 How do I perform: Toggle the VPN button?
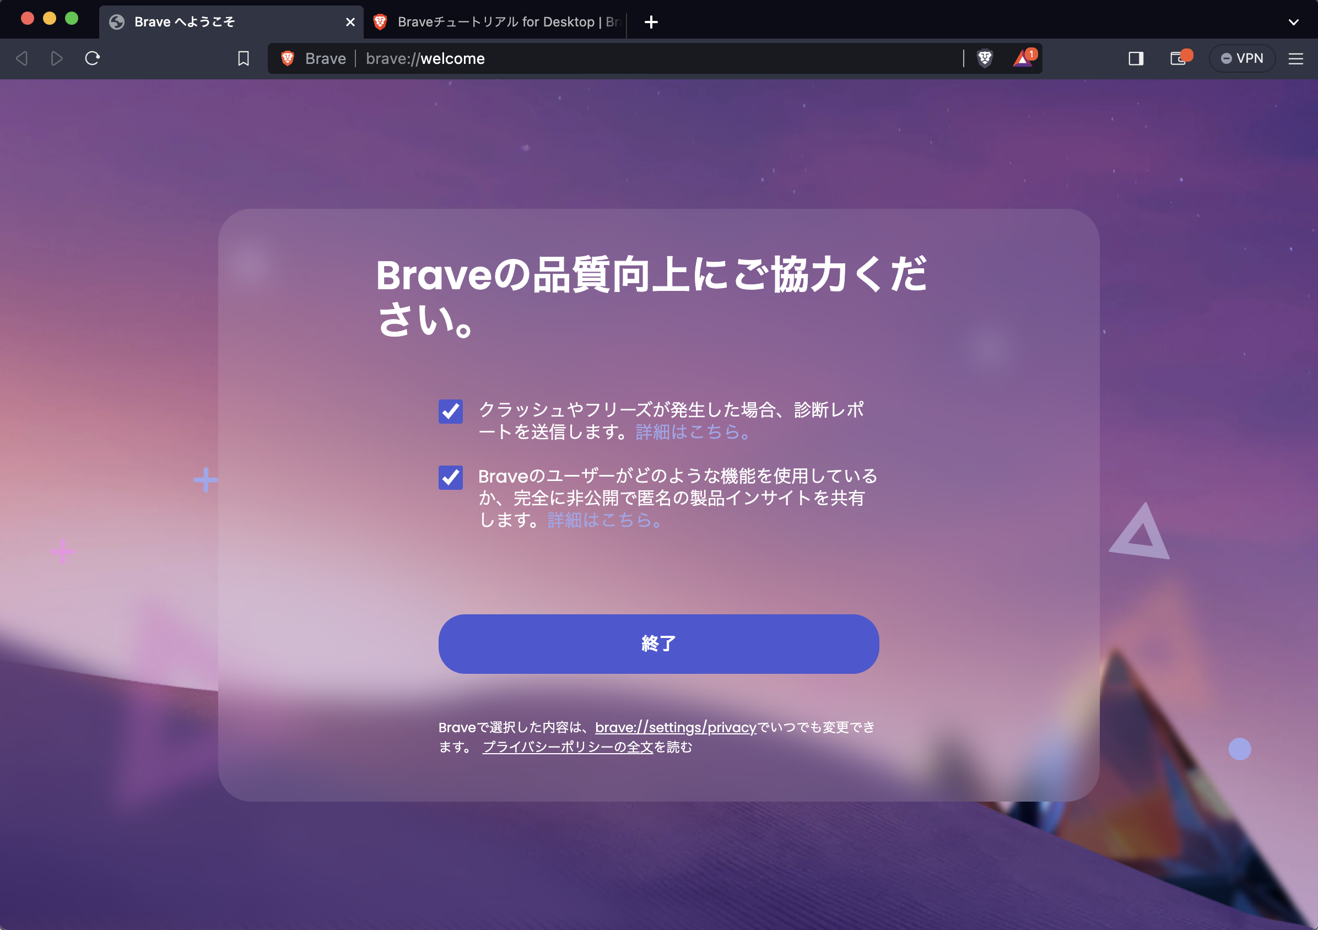coord(1241,58)
